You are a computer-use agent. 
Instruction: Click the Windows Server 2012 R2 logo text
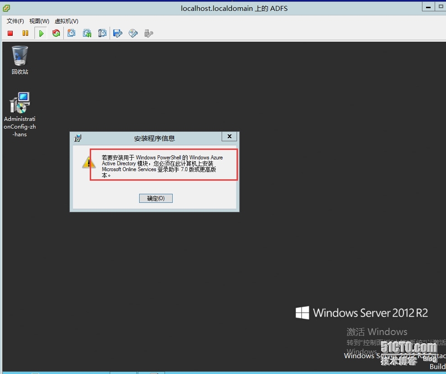tap(370, 313)
